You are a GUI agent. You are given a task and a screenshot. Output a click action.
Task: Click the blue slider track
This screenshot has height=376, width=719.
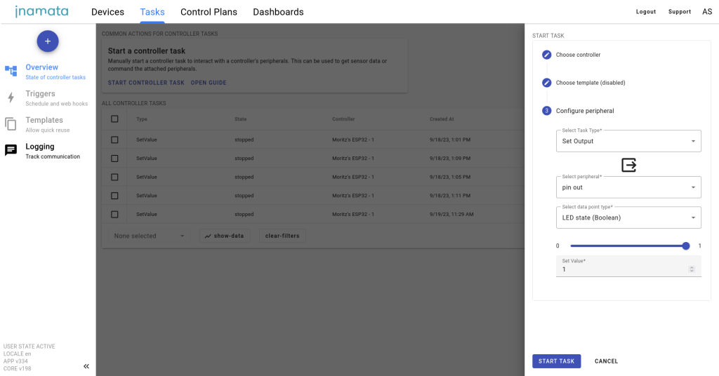click(628, 246)
